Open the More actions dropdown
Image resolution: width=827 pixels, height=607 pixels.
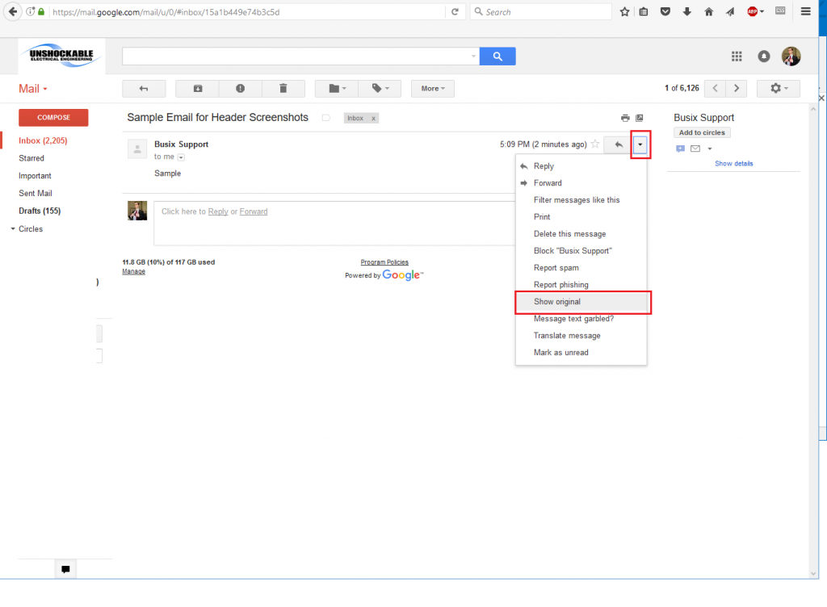432,89
